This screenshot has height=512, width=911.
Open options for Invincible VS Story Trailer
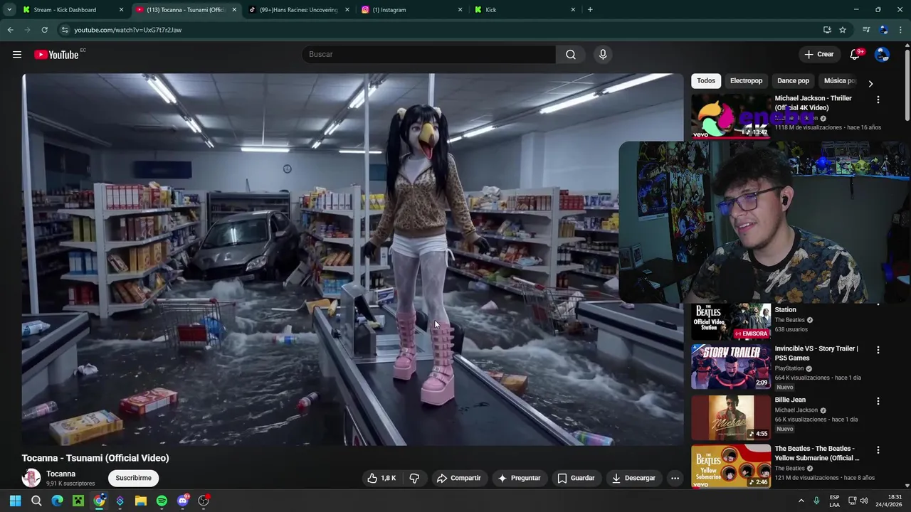[x=878, y=350]
